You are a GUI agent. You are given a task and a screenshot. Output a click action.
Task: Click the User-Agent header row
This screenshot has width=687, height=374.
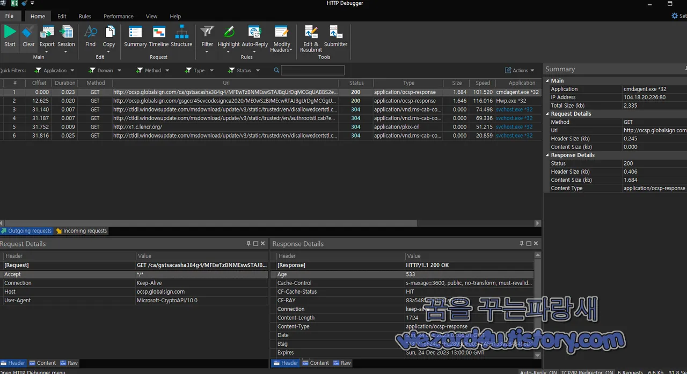pyautogui.click(x=134, y=301)
